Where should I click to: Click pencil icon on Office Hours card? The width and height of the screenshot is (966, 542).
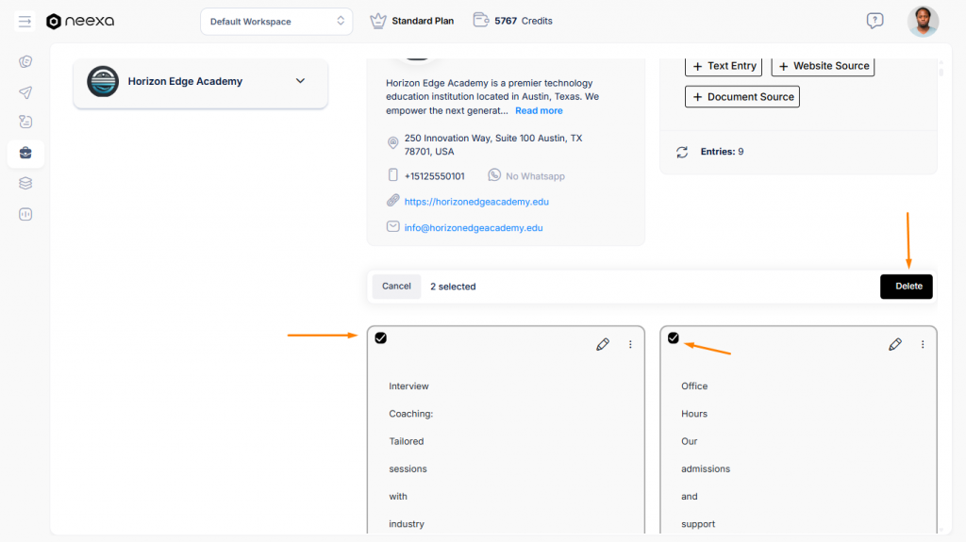895,345
